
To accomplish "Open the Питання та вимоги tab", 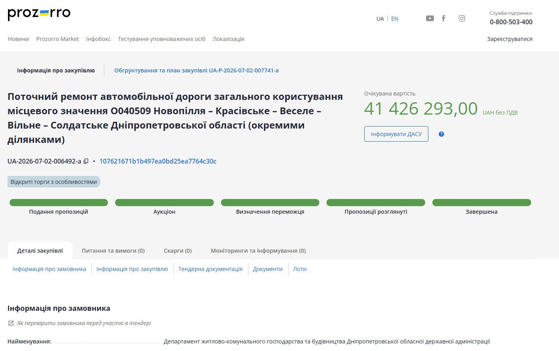I will (x=113, y=251).
